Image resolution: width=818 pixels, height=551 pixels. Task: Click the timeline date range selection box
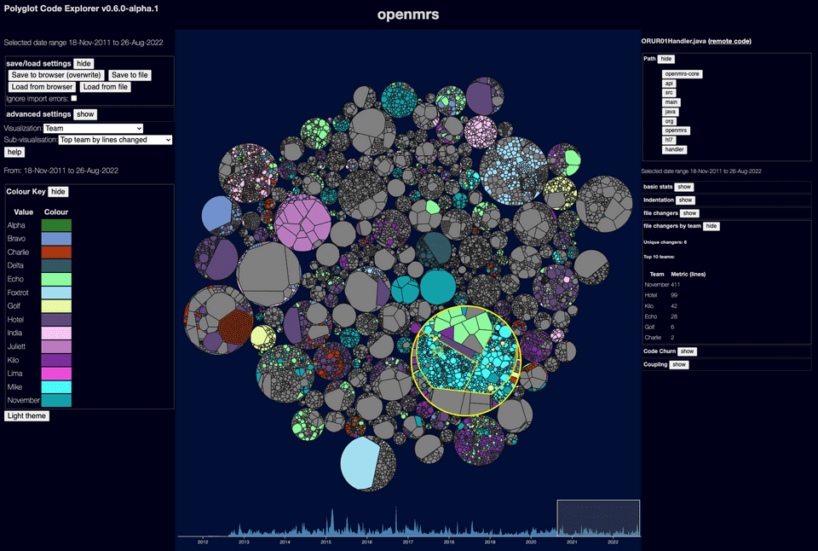tap(598, 518)
